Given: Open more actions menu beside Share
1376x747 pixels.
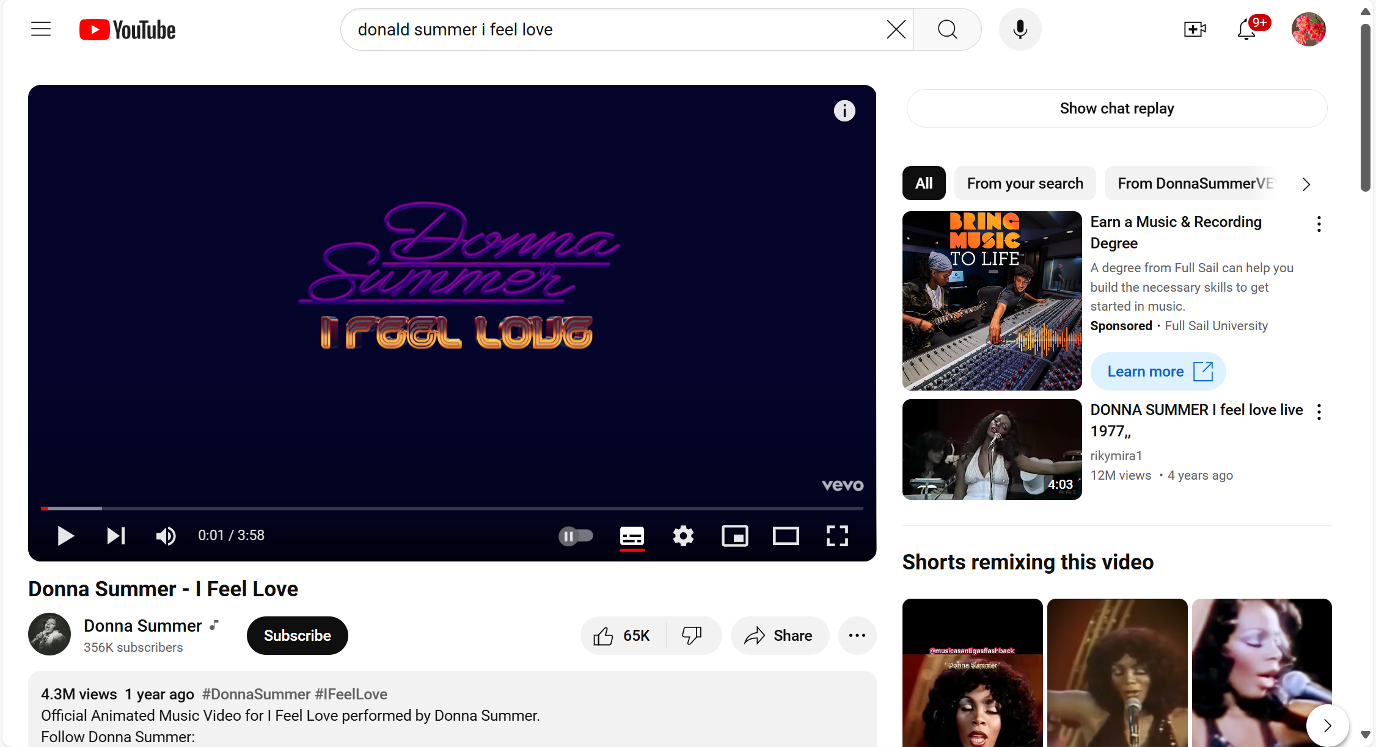Looking at the screenshot, I should pos(857,635).
